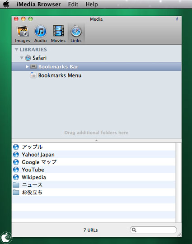Click the Safari icon in Libraries list

(x=28, y=58)
